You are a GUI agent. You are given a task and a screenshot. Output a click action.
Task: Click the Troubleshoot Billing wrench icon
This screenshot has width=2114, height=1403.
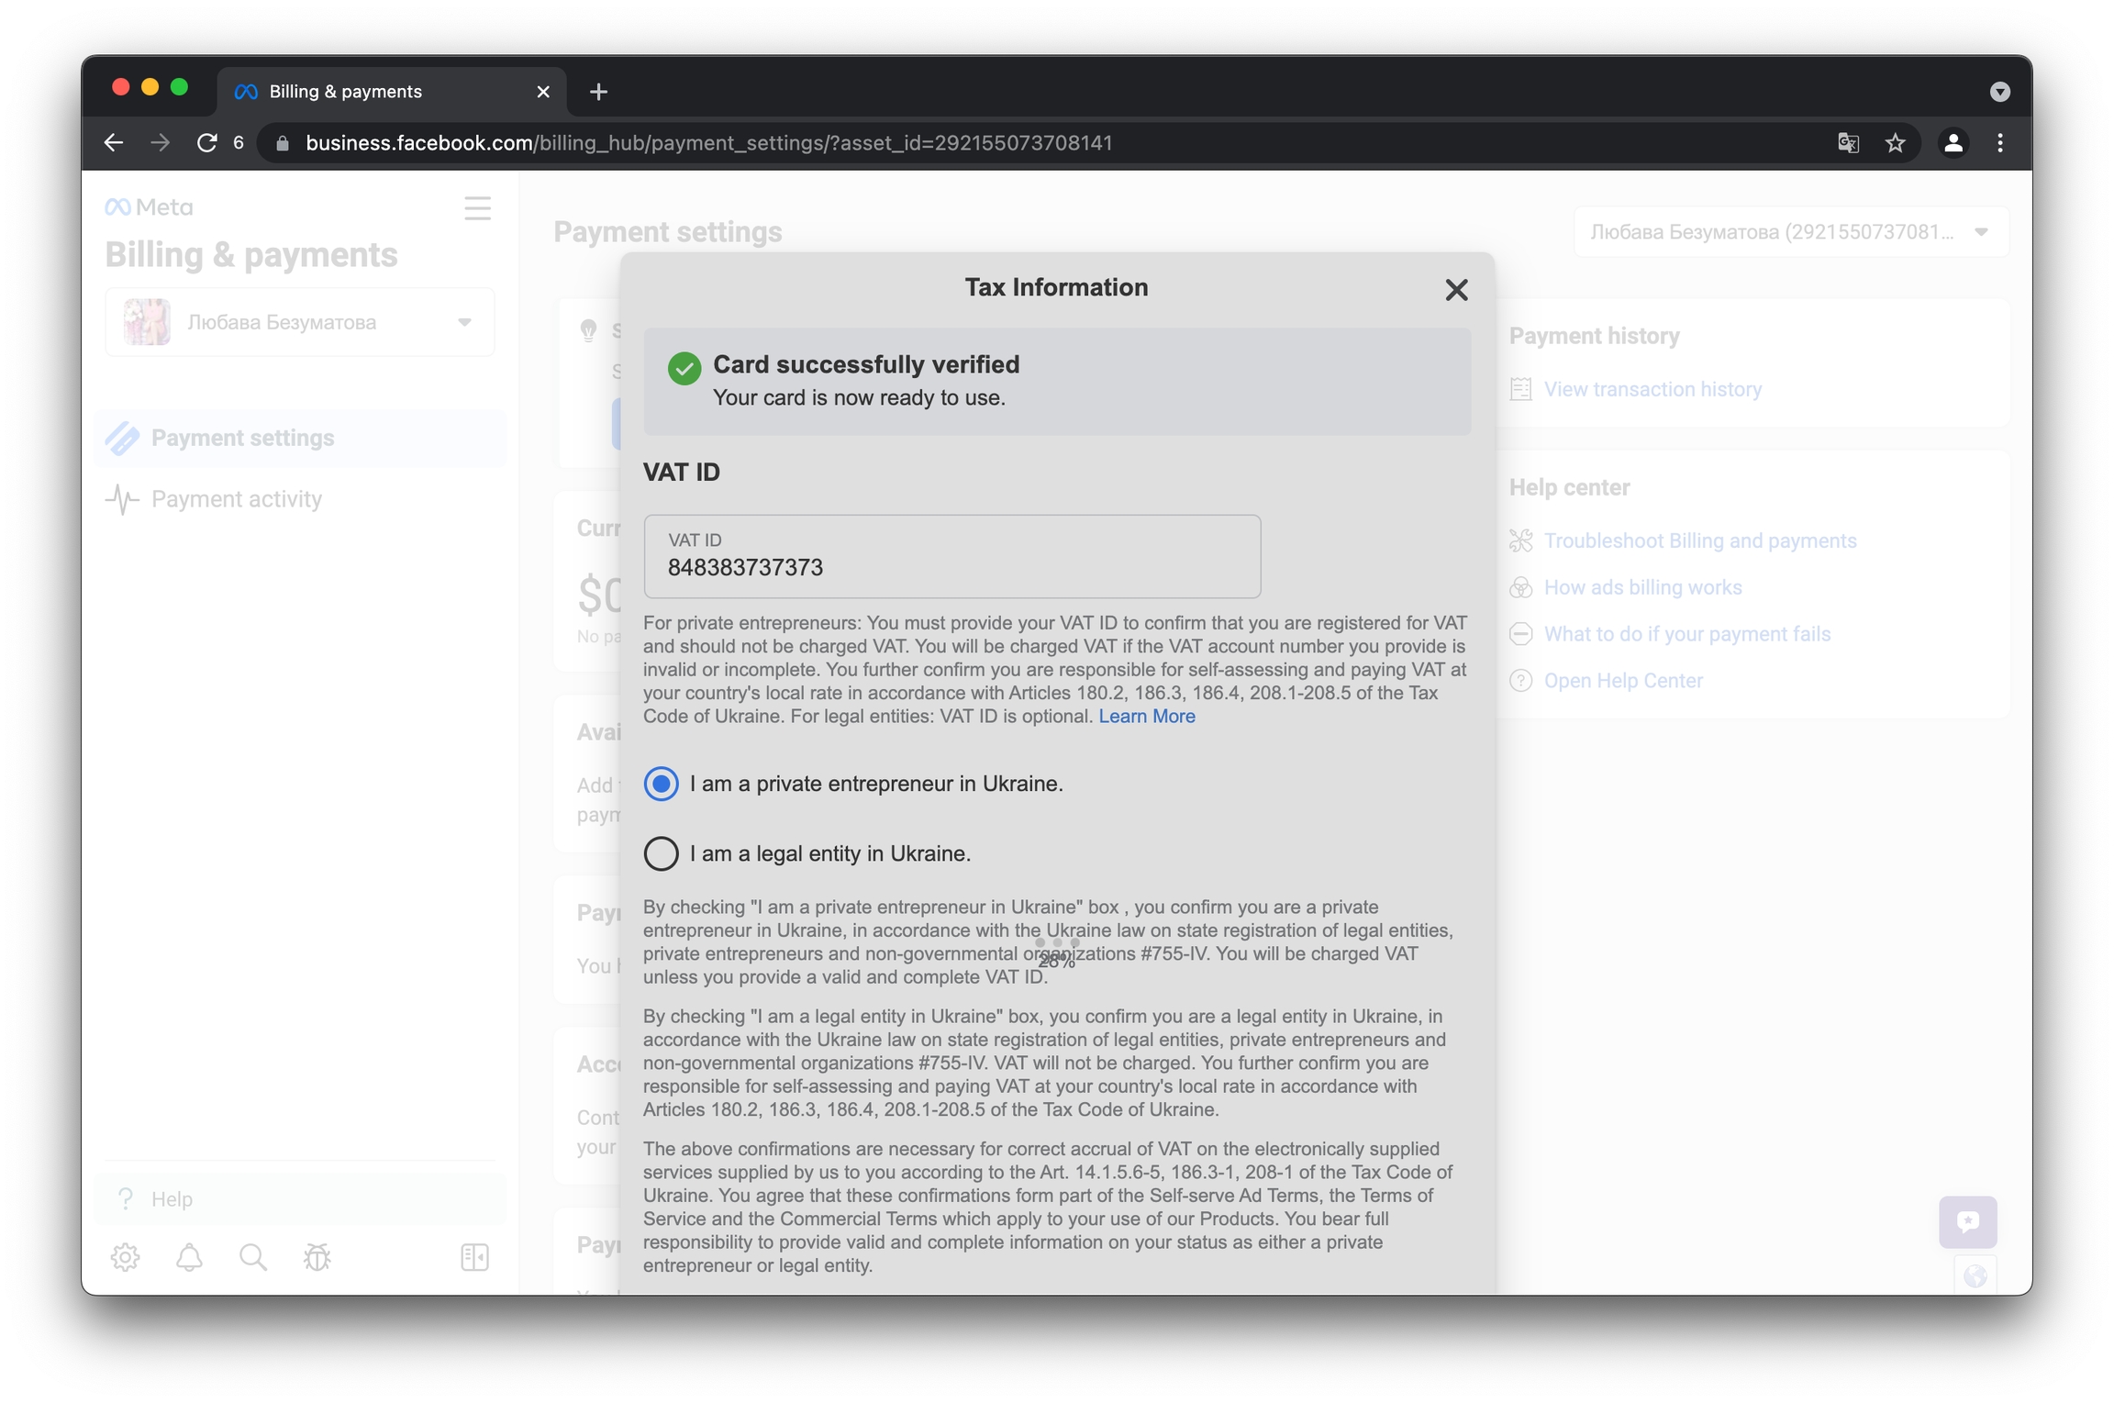pos(1520,540)
